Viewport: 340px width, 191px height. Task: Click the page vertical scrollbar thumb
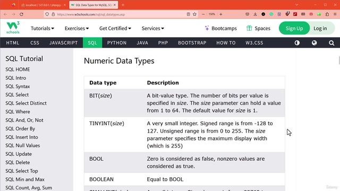[339, 60]
